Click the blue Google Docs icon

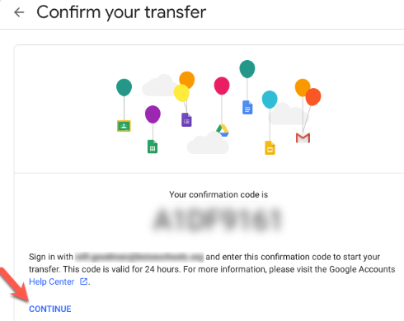pos(247,107)
